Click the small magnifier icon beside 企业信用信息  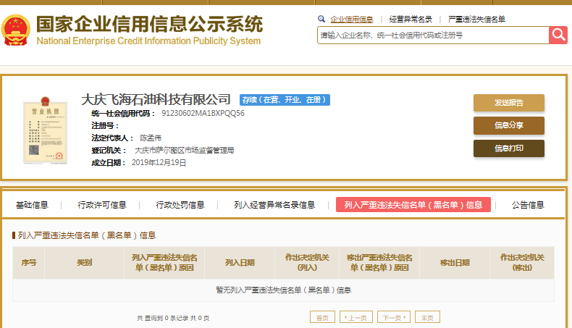pos(321,19)
